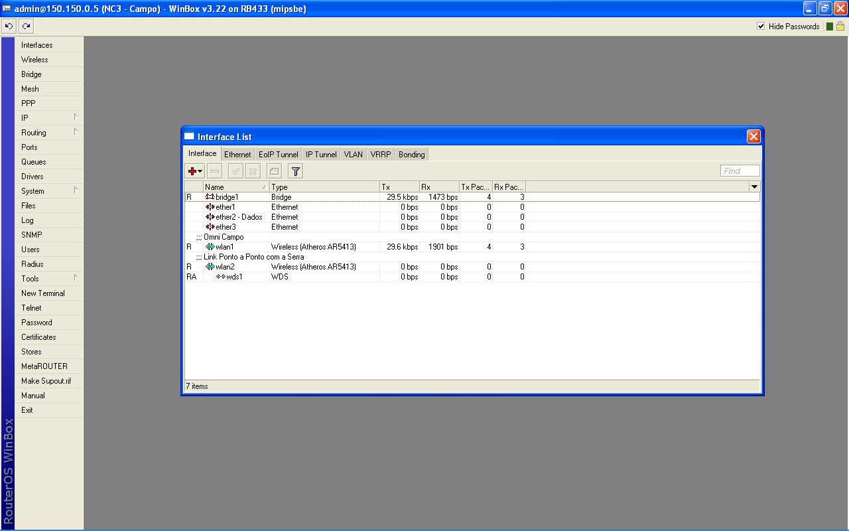The height and width of the screenshot is (531, 849).
Task: Switch to the EoIP Tunnel tab
Action: click(x=279, y=155)
